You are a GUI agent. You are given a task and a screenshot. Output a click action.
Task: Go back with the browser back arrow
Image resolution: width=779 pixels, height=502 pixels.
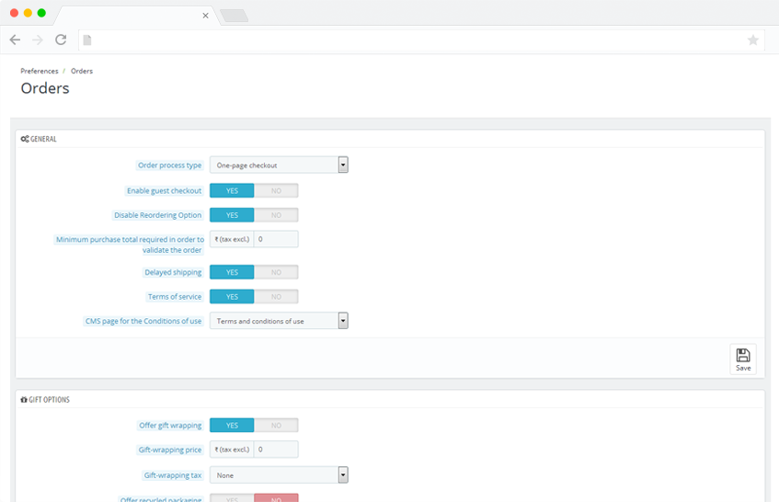(15, 40)
